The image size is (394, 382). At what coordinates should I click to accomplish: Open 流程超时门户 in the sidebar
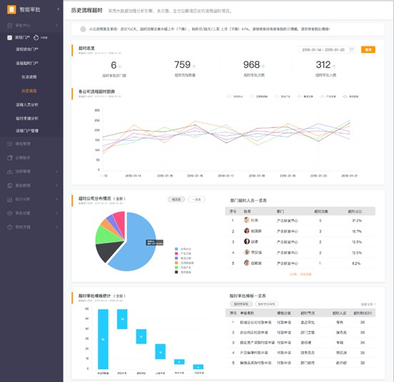(27, 63)
